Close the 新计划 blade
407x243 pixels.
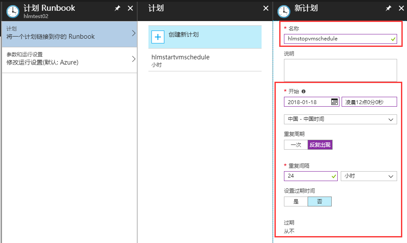[x=401, y=8]
